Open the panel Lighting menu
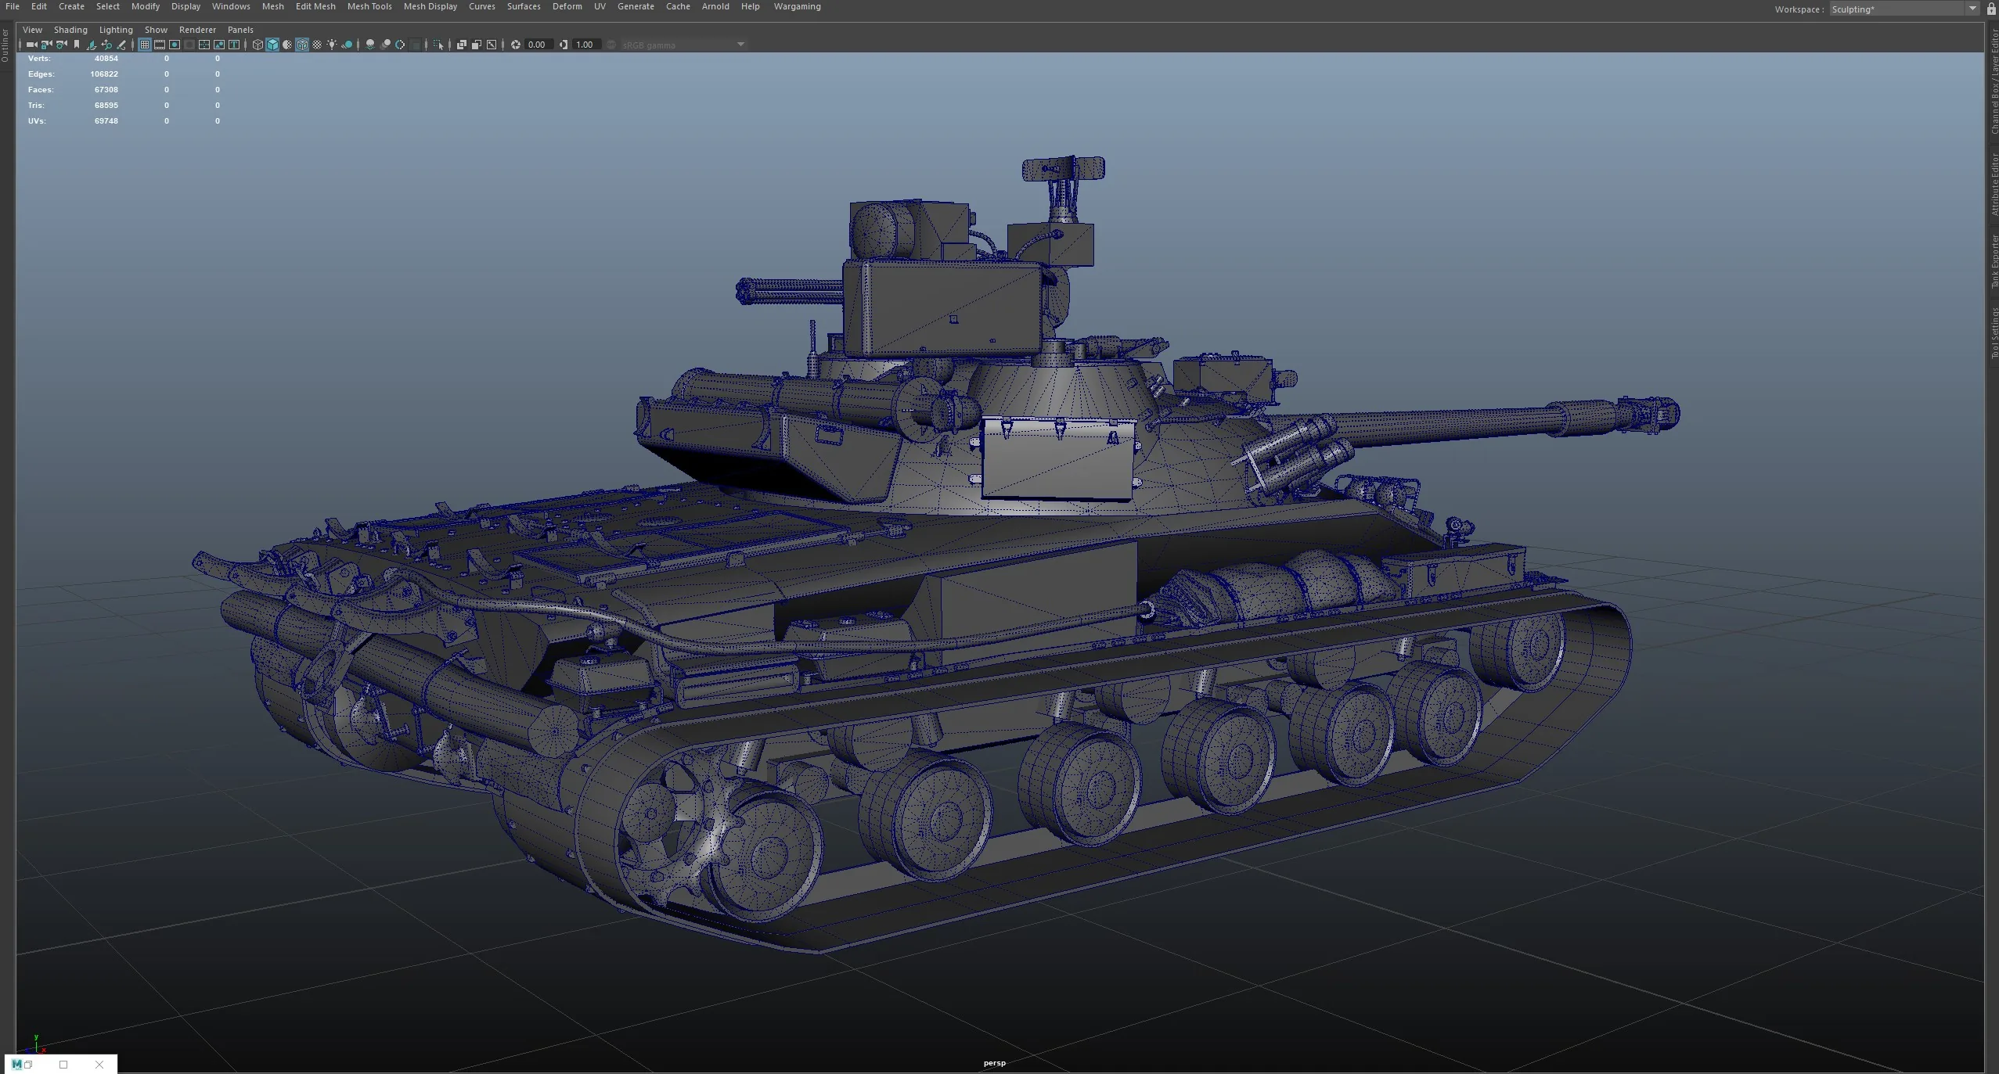The height and width of the screenshot is (1074, 1999). 116,30
